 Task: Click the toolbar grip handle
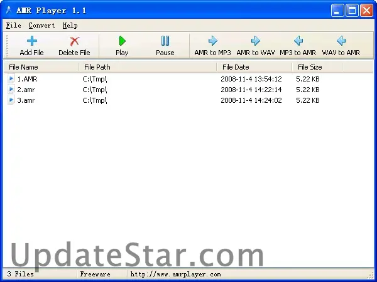[7, 46]
